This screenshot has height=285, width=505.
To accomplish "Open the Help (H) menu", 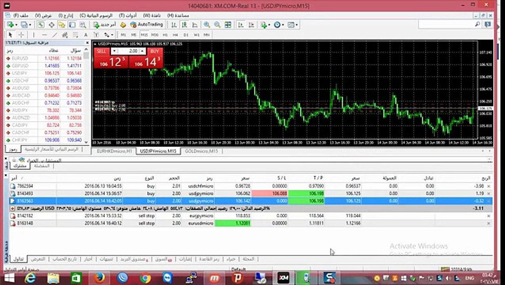I will click(178, 15).
